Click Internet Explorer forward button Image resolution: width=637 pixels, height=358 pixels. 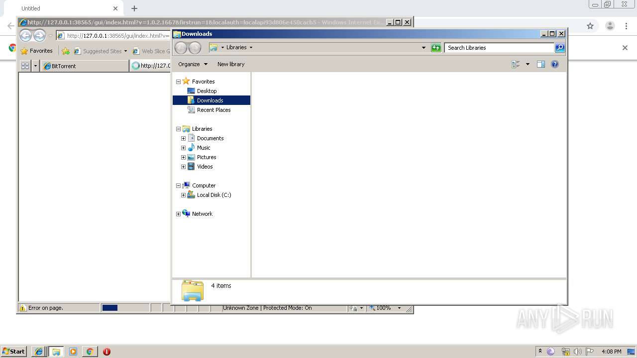click(39, 35)
